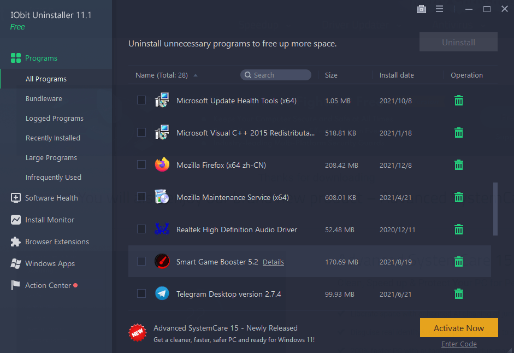Image resolution: width=514 pixels, height=353 pixels.
Task: Sort by the Size column header
Action: point(331,75)
